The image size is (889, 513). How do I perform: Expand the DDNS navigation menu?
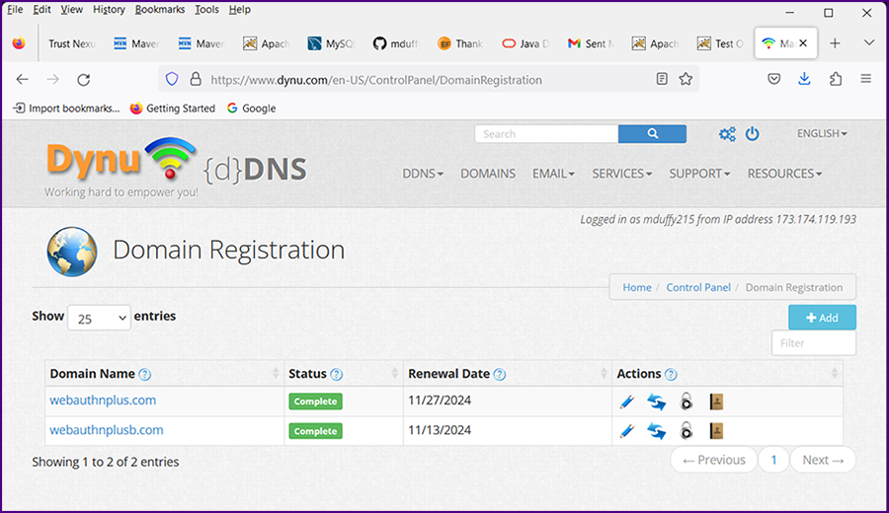coord(423,174)
